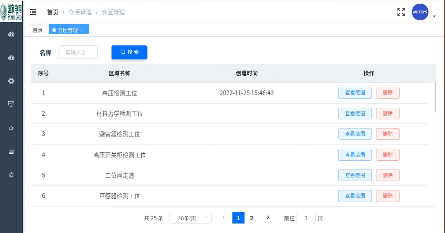Click the State Grid logo
Viewport: 445px width, 233px height.
click(11, 11)
